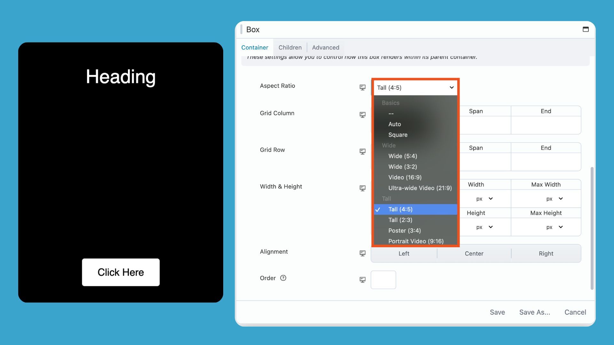Switch to the Advanced tab
Image resolution: width=614 pixels, height=345 pixels.
pyautogui.click(x=326, y=47)
